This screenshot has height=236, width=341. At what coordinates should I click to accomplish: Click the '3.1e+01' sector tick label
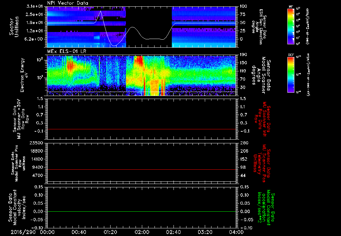[35, 6]
